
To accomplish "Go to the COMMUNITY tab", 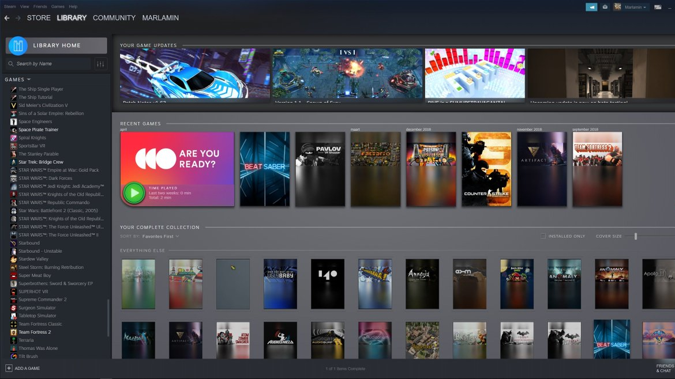I will point(114,18).
